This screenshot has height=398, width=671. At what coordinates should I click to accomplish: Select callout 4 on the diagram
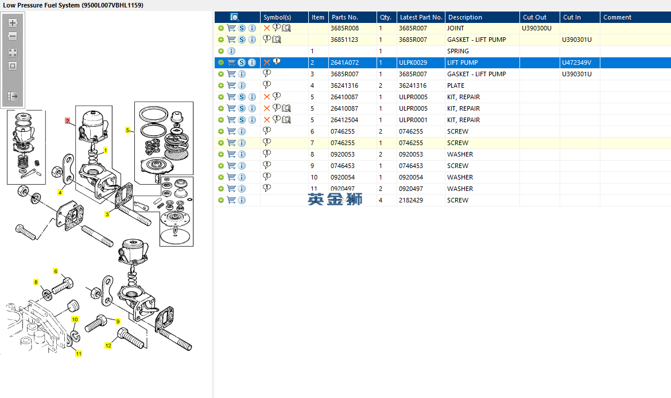coord(60,193)
